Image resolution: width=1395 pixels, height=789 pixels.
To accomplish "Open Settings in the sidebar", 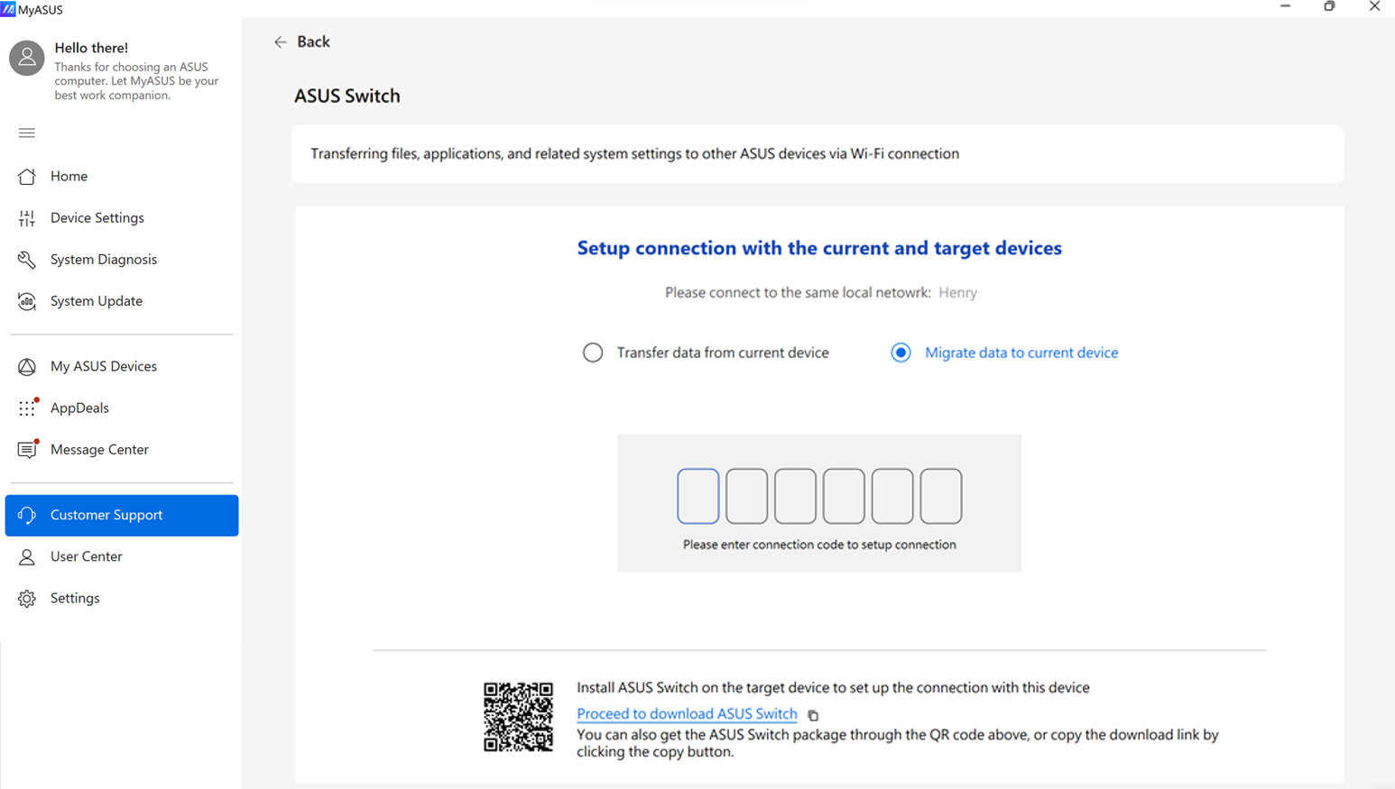I will tap(75, 598).
